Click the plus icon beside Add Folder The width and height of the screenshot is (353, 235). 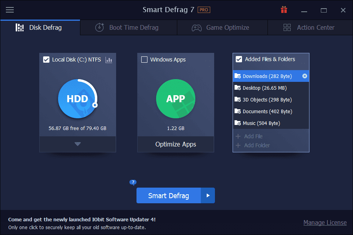(238, 145)
